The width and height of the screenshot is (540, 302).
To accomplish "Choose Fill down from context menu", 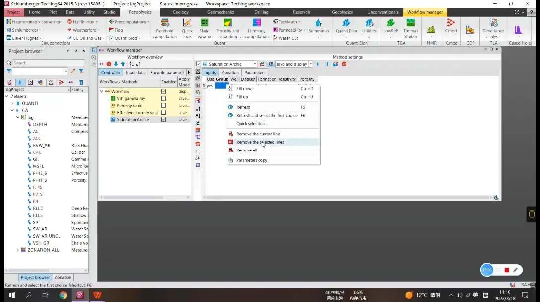I will tap(273, 88).
